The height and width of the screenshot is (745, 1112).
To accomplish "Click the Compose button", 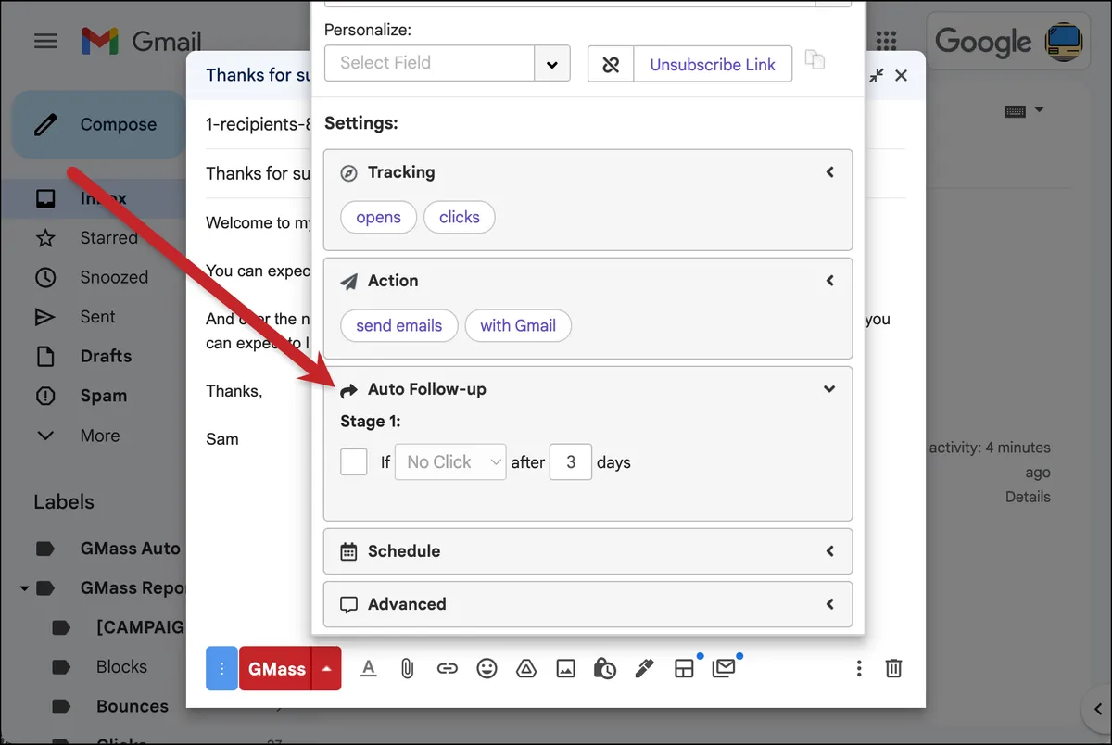I will (98, 124).
